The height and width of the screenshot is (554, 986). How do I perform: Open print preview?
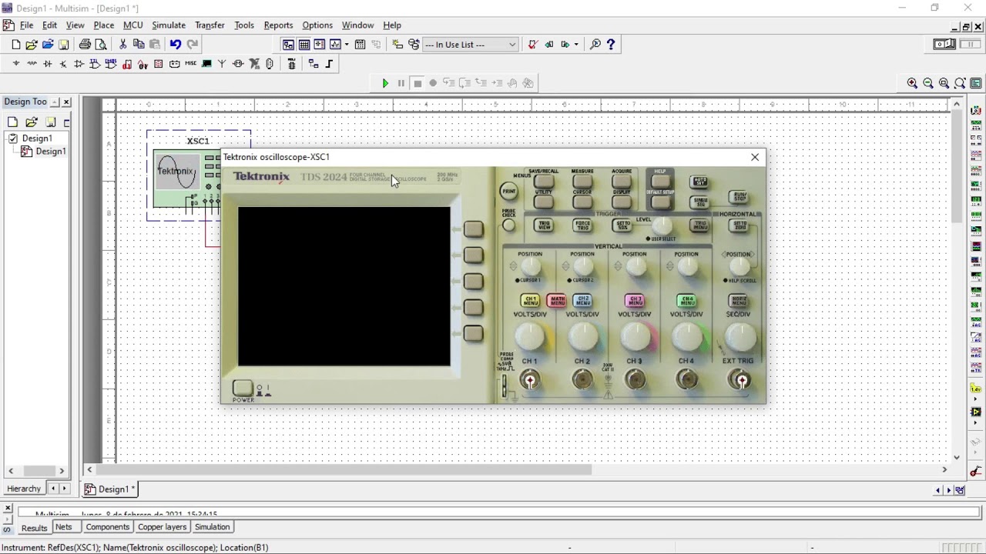click(x=101, y=45)
